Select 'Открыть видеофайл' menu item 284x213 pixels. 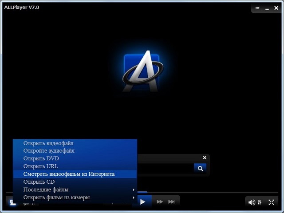click(75, 143)
